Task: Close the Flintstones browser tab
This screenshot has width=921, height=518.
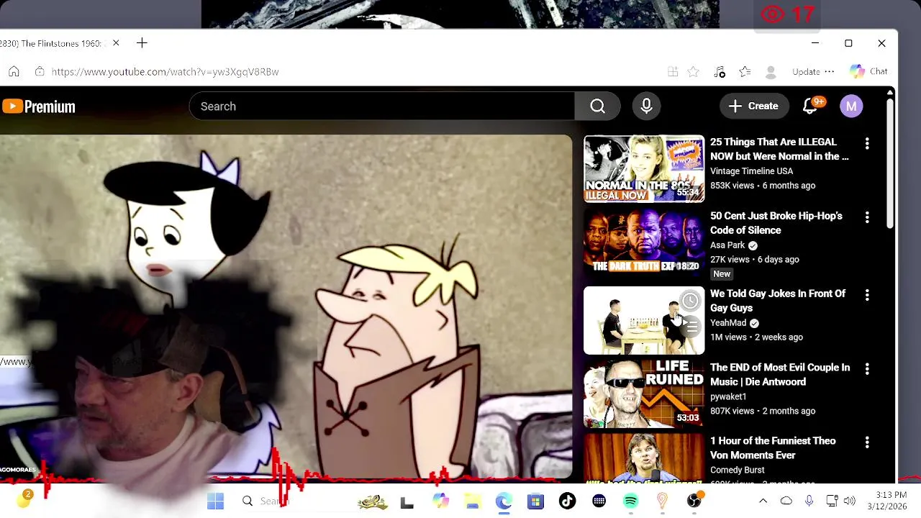Action: click(116, 43)
